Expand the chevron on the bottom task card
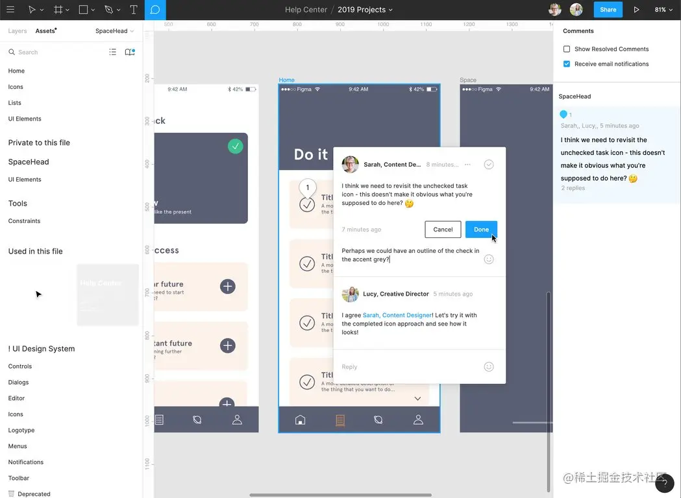Image resolution: width=681 pixels, height=498 pixels. pyautogui.click(x=417, y=399)
